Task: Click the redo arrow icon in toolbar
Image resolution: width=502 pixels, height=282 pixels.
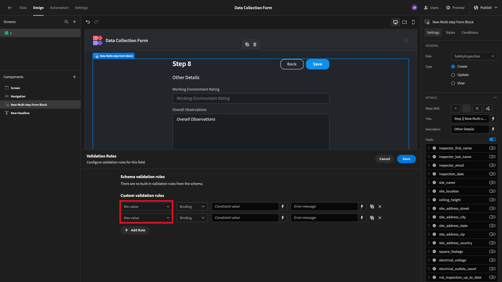Action: pyautogui.click(x=96, y=22)
